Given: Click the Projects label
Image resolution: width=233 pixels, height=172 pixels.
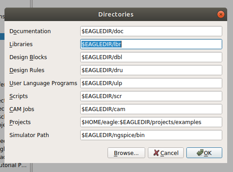Looking at the screenshot, I should [20, 122].
